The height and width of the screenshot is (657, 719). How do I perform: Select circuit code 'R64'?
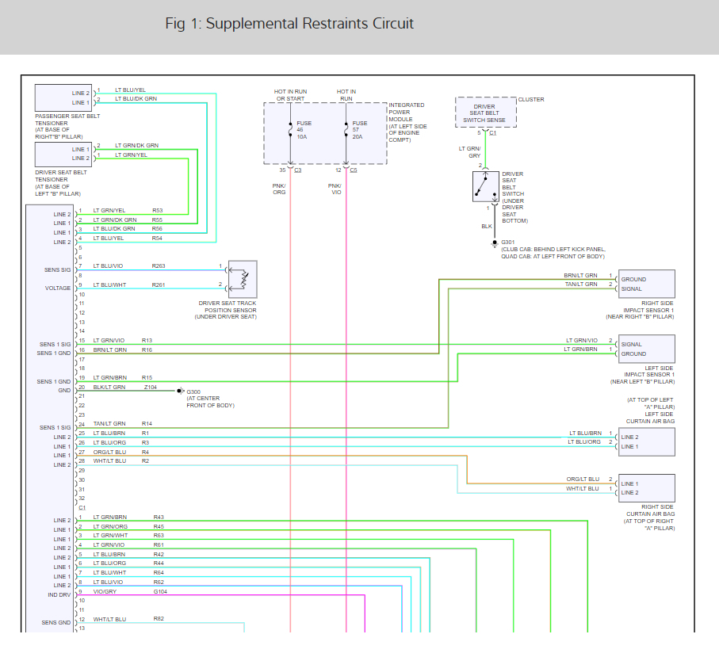[x=159, y=573]
